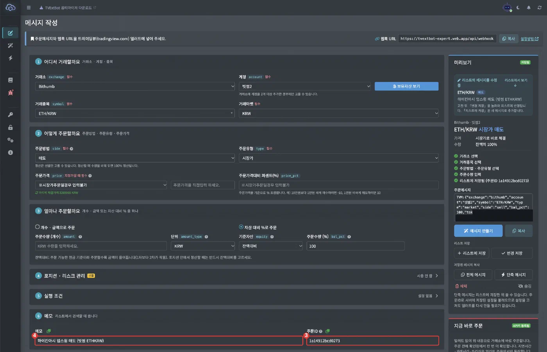Click the copy icon next to 주문ID label
Viewport: 547px width, 352px height.
[327, 331]
